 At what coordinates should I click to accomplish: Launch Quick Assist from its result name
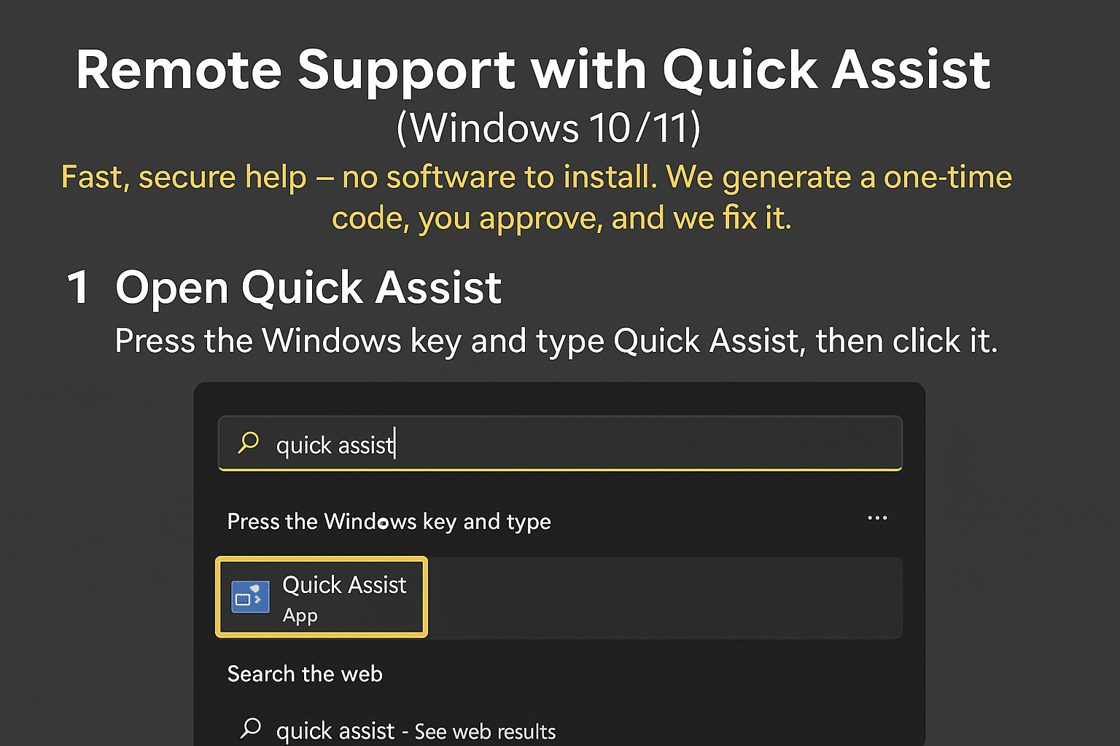[344, 585]
